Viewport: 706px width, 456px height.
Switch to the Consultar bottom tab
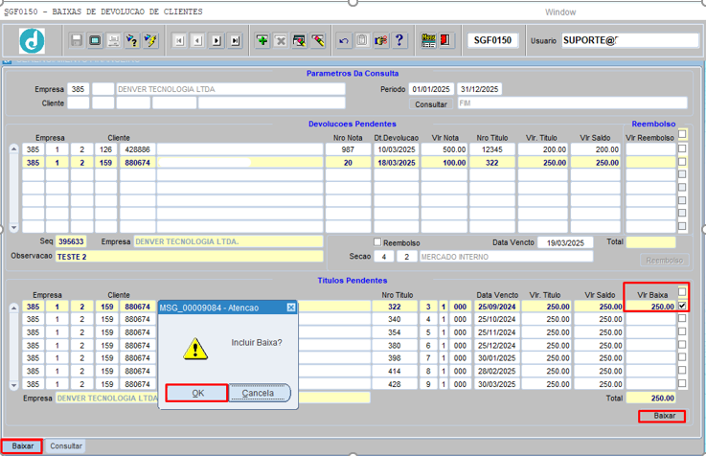66,446
